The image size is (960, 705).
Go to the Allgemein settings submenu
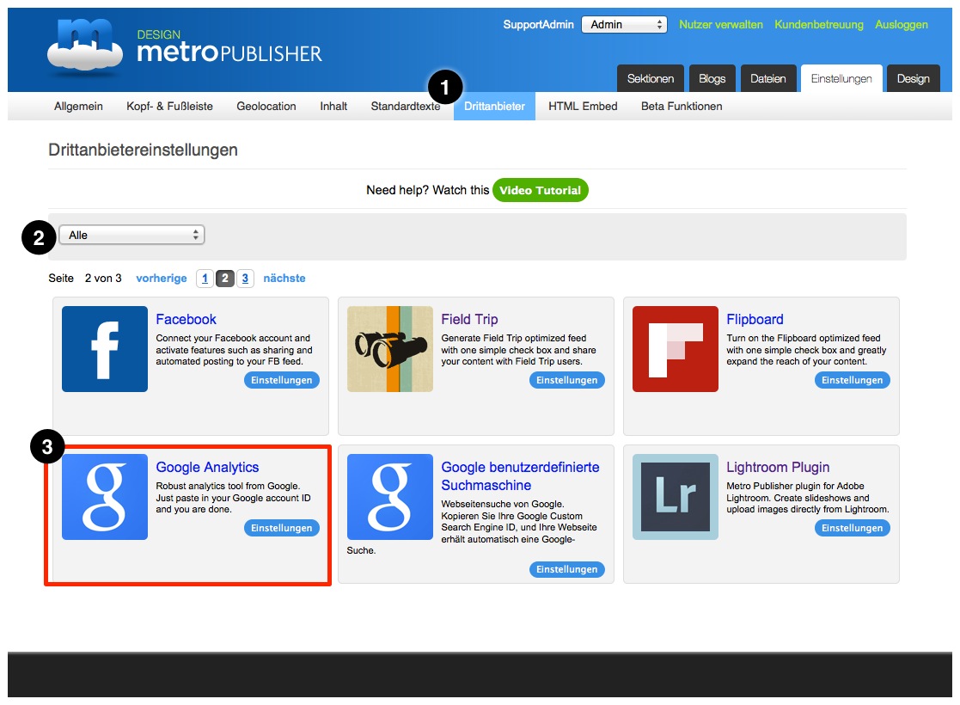point(78,106)
